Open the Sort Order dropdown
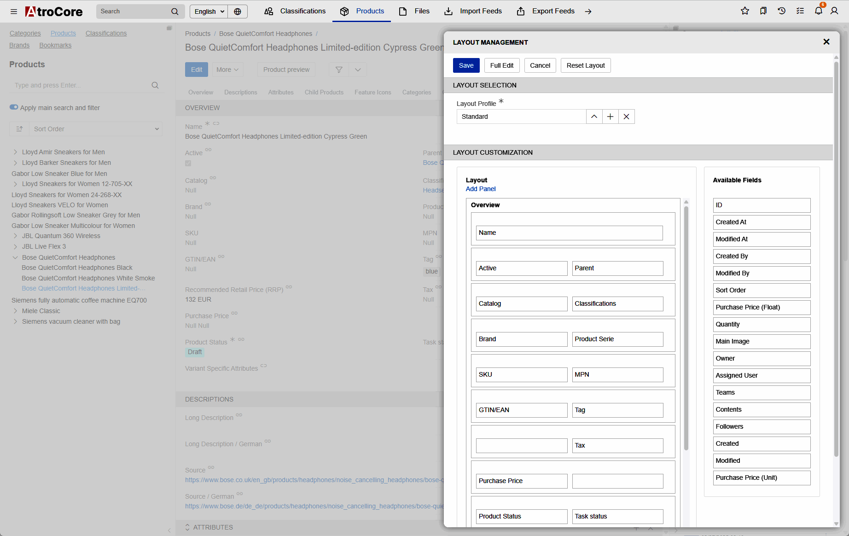This screenshot has height=536, width=849. point(95,129)
